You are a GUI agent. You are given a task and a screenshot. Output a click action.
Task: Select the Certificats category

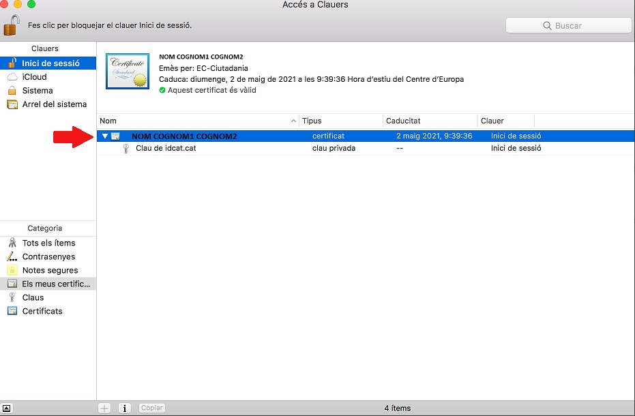point(42,311)
